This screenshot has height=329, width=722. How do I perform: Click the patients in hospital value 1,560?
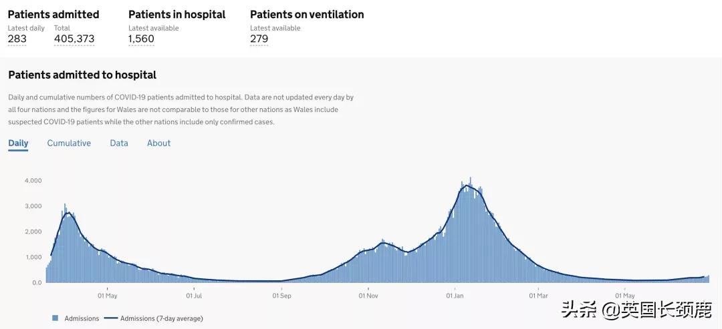click(x=141, y=39)
